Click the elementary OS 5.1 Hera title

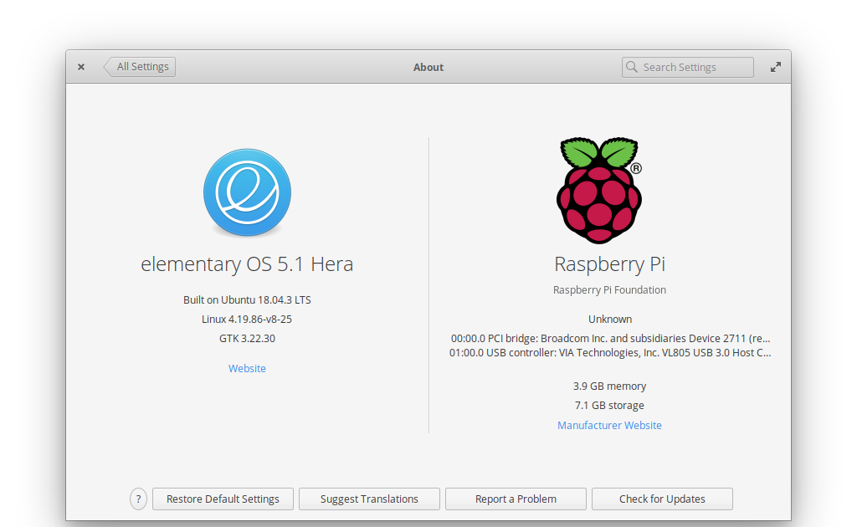tap(247, 263)
